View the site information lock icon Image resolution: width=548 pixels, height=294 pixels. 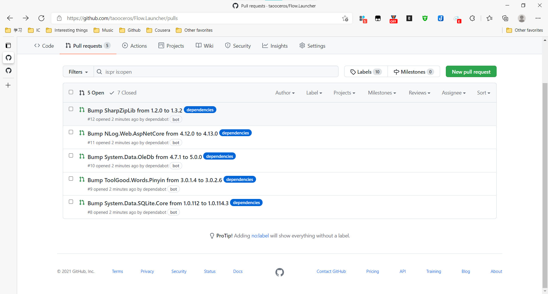pyautogui.click(x=59, y=18)
